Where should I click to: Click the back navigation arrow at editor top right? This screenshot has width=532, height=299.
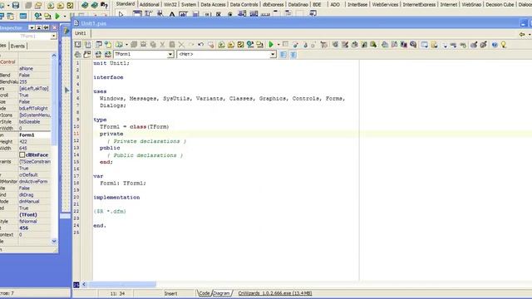pyautogui.click(x=522, y=34)
